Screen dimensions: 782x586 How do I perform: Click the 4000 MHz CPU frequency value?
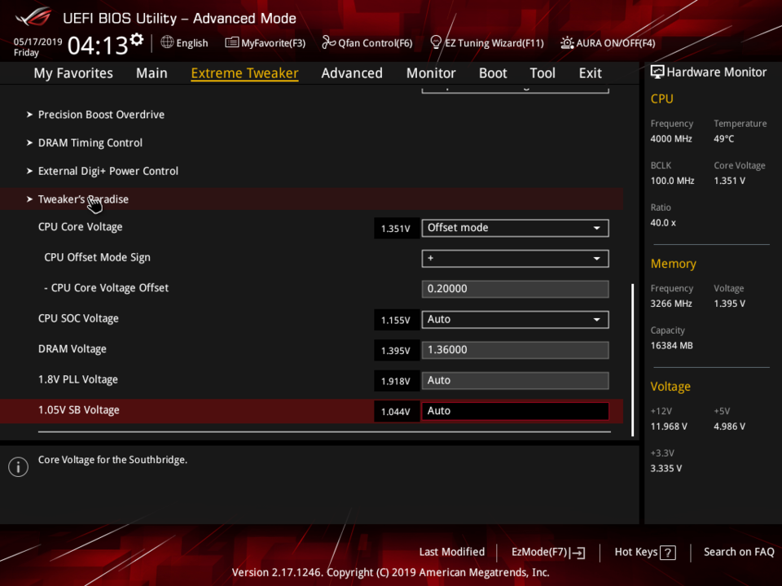pos(671,138)
